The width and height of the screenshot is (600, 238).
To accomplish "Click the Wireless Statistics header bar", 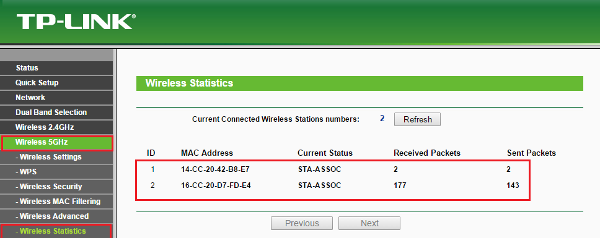I will [360, 83].
